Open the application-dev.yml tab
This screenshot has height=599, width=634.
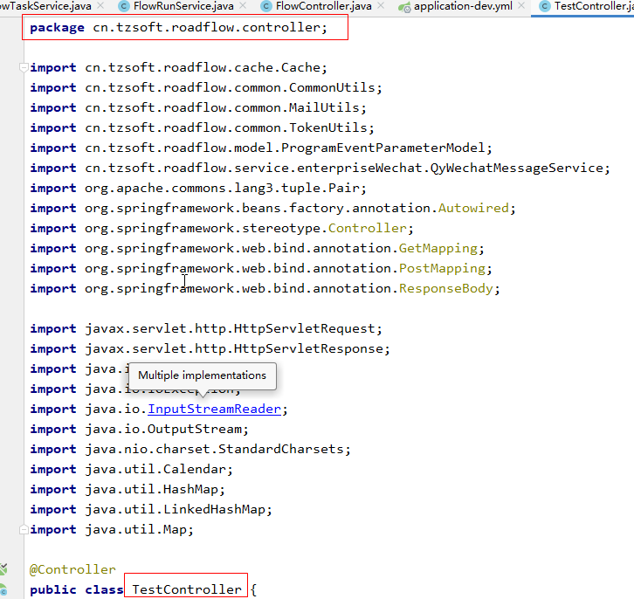[463, 7]
